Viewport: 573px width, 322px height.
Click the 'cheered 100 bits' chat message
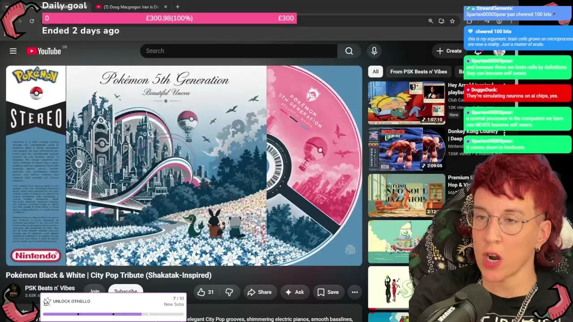coord(519,38)
